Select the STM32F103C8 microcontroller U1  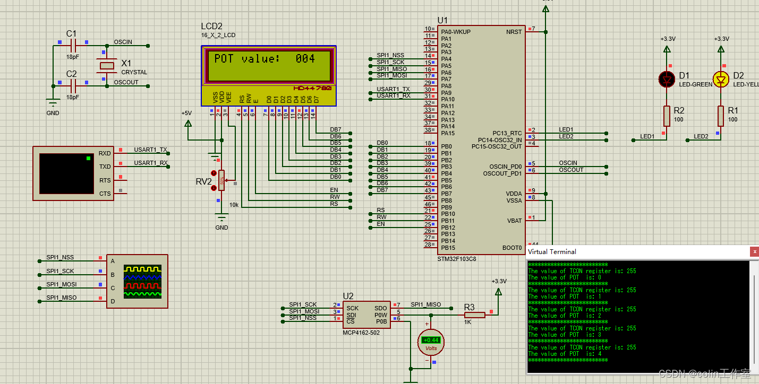(x=481, y=138)
